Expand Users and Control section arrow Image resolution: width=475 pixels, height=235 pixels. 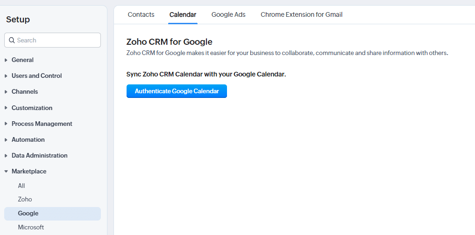point(6,76)
